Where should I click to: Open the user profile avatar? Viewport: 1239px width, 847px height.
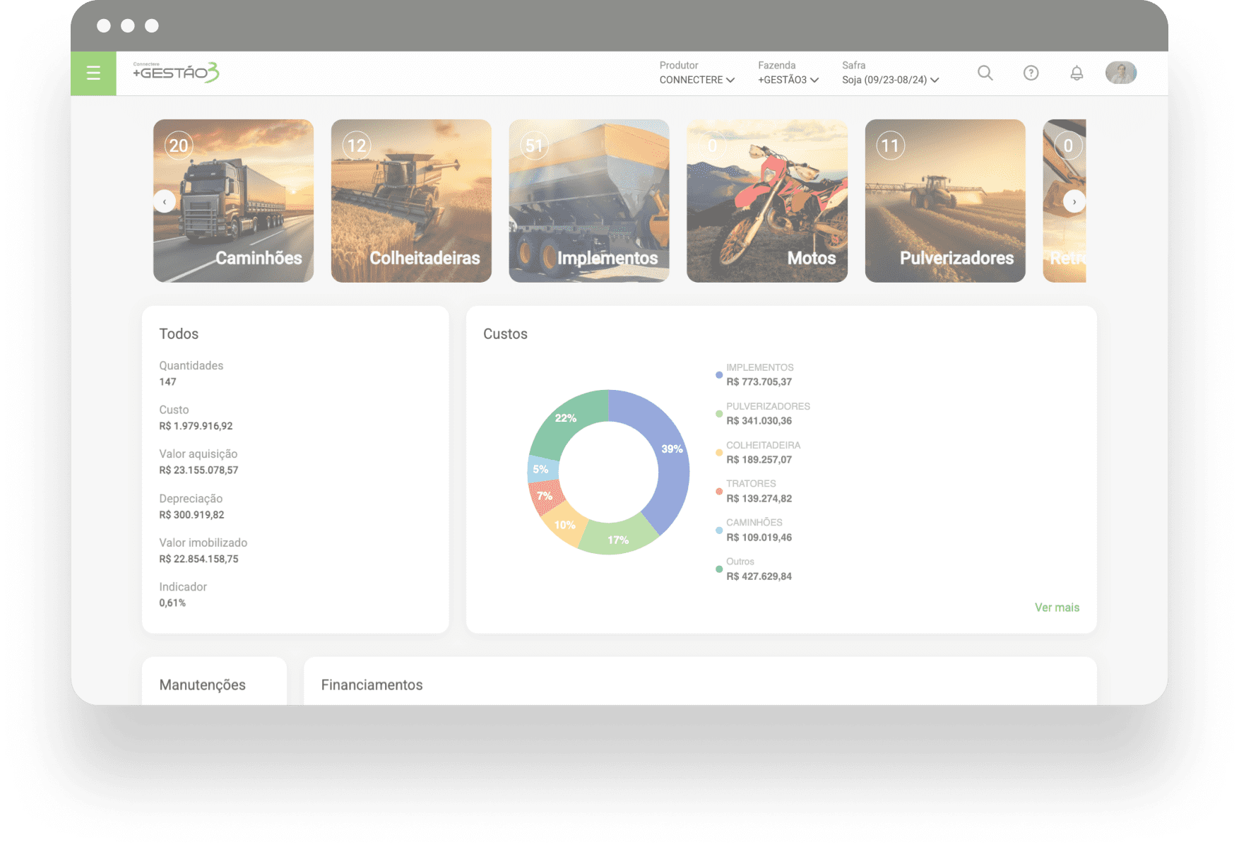click(x=1120, y=73)
